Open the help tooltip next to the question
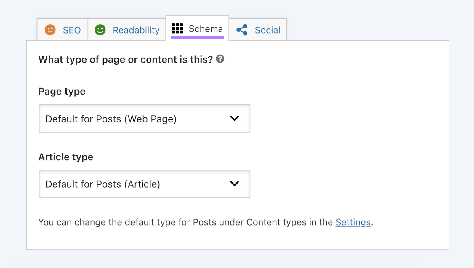 [x=219, y=59]
